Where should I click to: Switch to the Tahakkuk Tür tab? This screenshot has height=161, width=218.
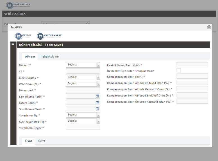point(50,56)
